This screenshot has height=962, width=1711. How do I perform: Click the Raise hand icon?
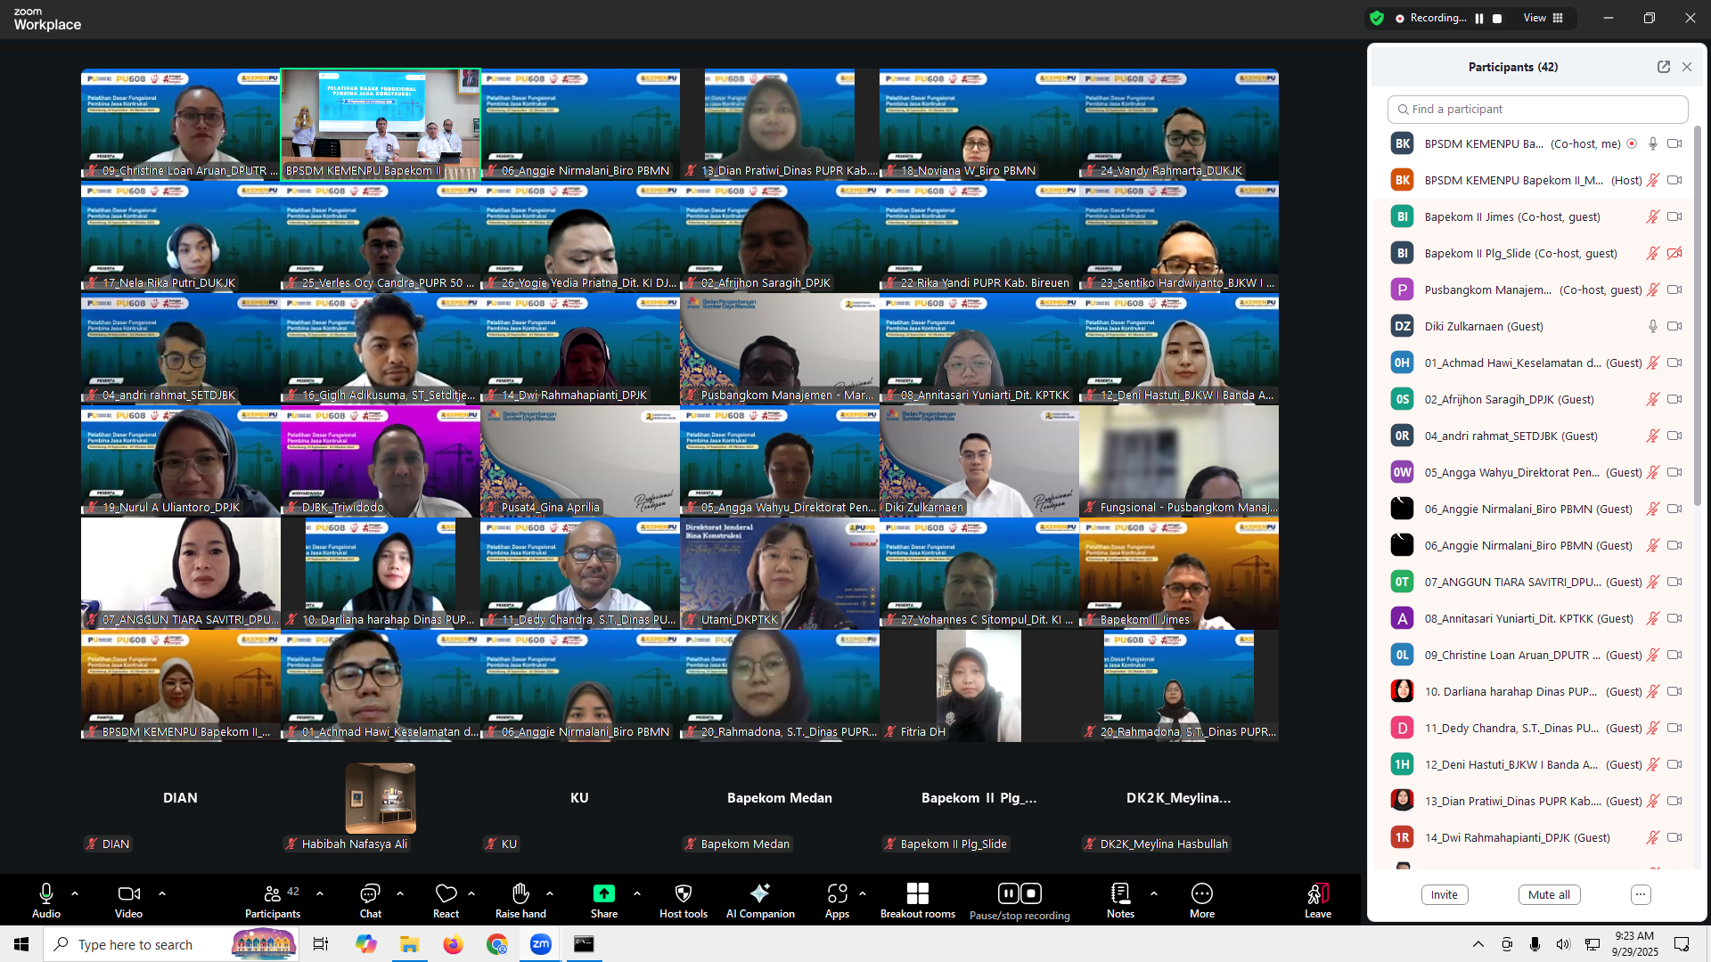click(x=520, y=893)
